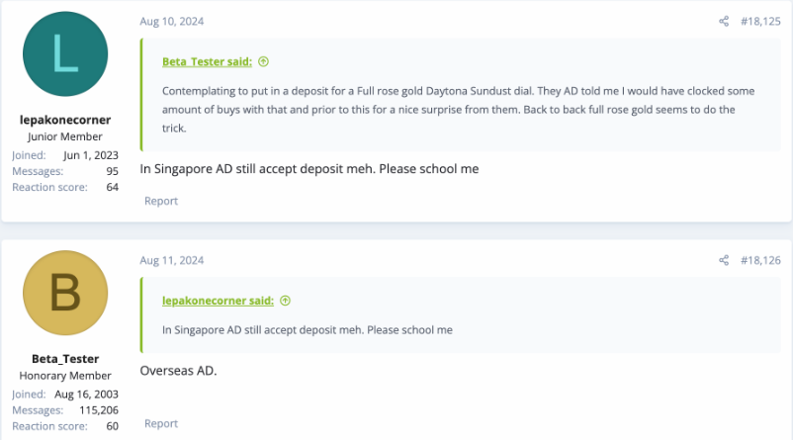The height and width of the screenshot is (440, 793).
Task: Jump to Beta_Tester's quoted post via arrow icon
Action: pyautogui.click(x=263, y=61)
